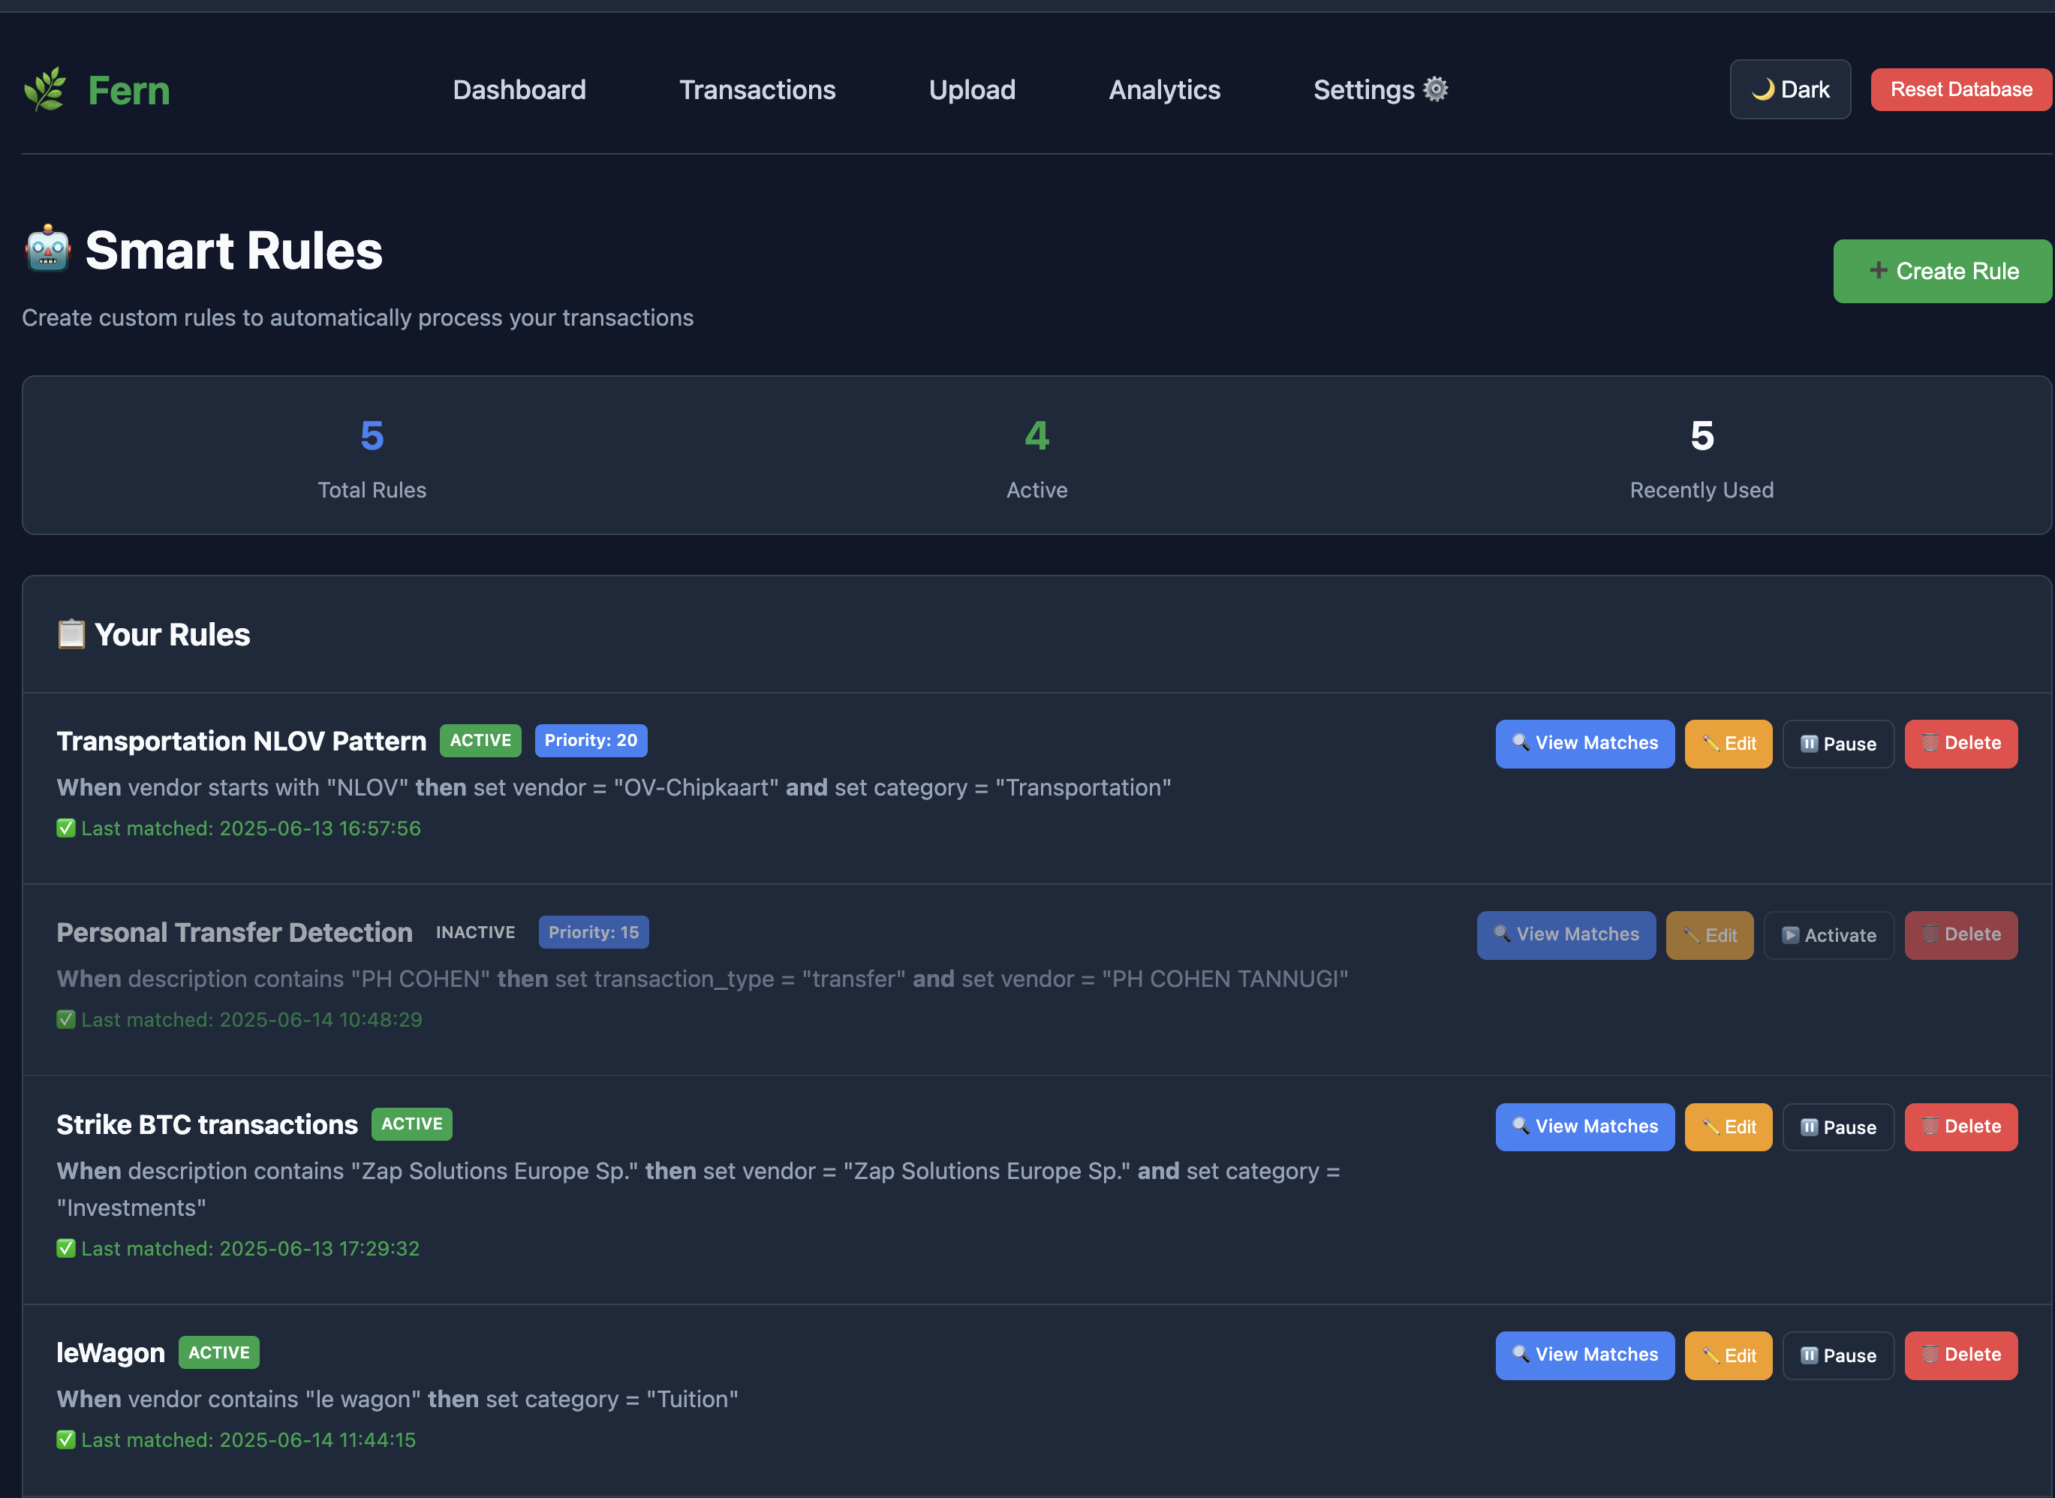The image size is (2055, 1498).
Task: Click the Priority: 15 badge
Action: tap(593, 932)
